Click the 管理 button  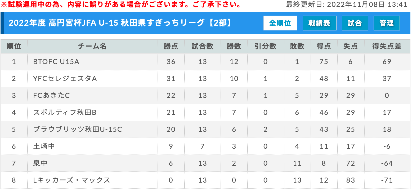(x=387, y=23)
